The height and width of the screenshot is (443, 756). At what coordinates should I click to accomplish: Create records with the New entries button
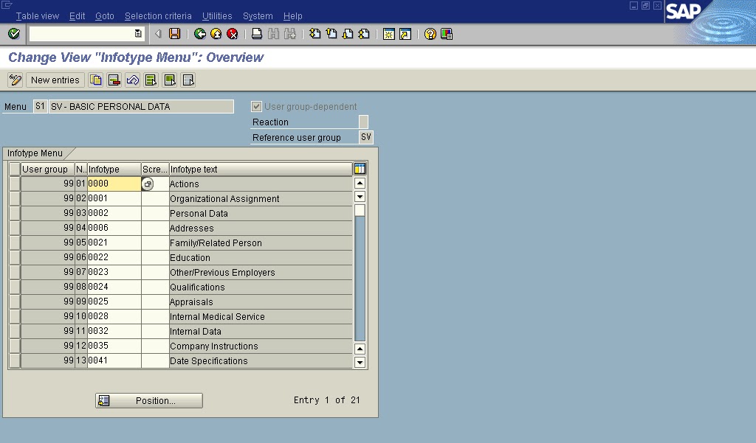[55, 80]
